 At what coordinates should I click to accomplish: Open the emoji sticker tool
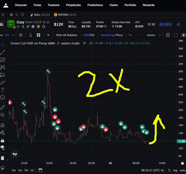[x=2, y=97]
